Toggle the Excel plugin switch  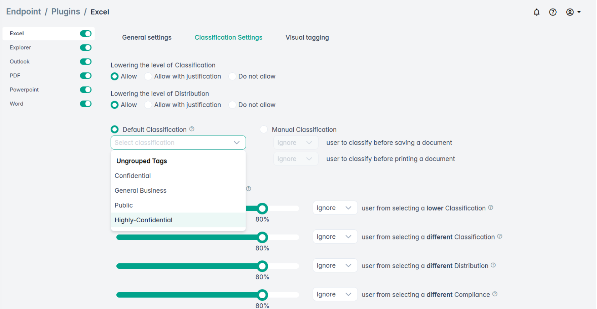point(86,34)
